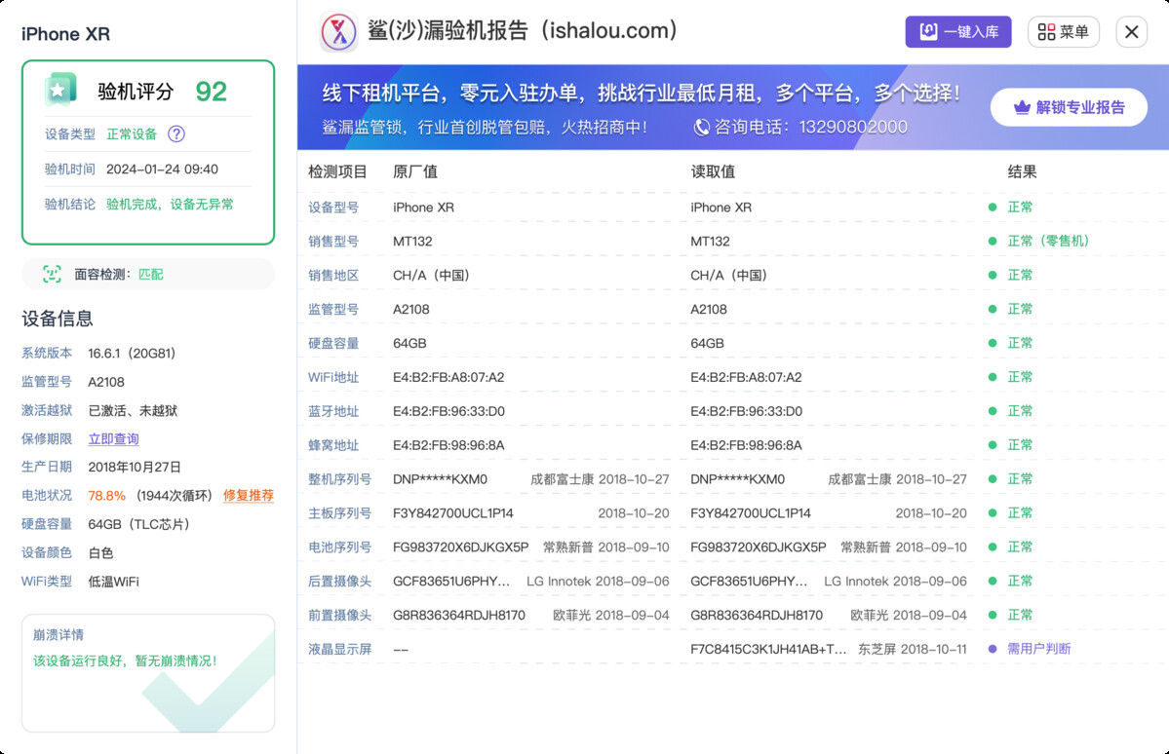This screenshot has height=754, width=1169.
Task: Click 解锁专业报告 button
Action: [x=1069, y=107]
